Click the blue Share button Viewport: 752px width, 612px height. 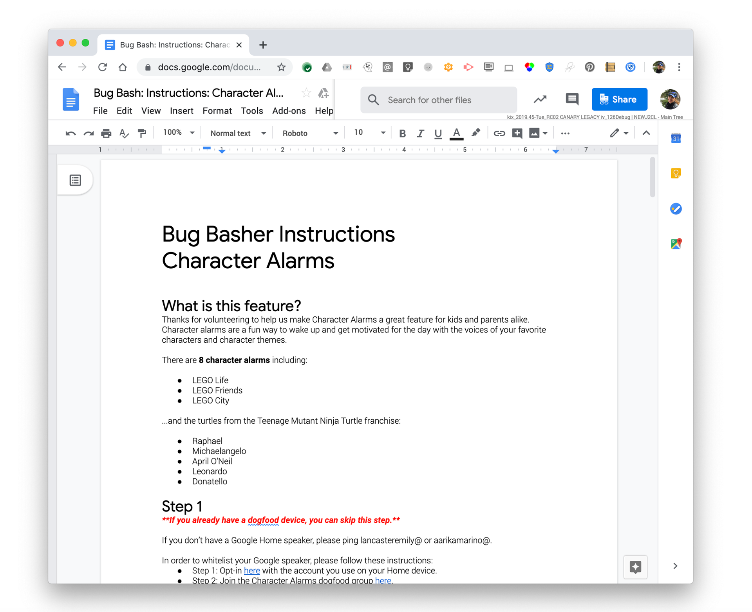(619, 99)
